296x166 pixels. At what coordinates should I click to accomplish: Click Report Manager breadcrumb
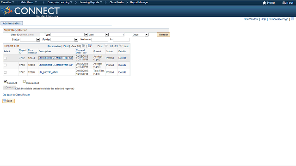point(139,2)
